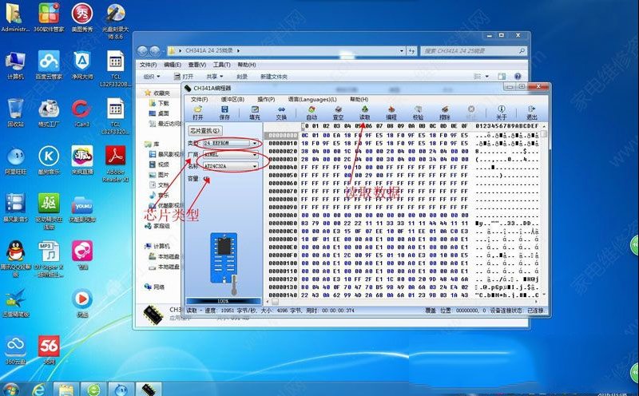Click the Explorer search box
Viewport: 639px width, 396px height.
pos(473,51)
